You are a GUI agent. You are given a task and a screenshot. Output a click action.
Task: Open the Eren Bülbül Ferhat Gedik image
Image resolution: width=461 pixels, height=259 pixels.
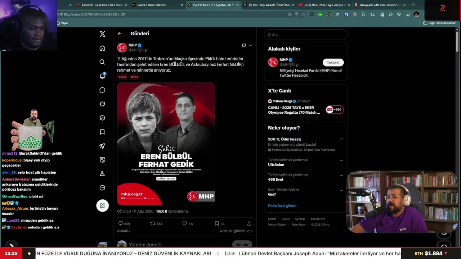click(x=166, y=144)
